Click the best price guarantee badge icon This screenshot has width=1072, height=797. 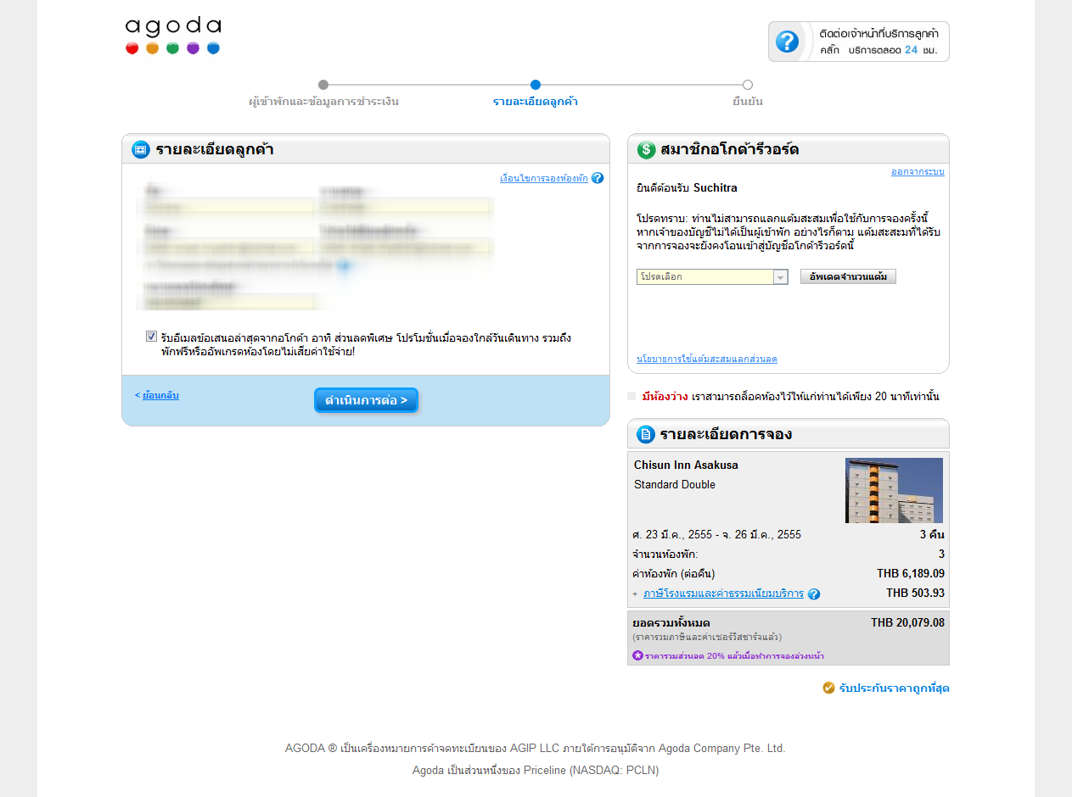click(829, 688)
